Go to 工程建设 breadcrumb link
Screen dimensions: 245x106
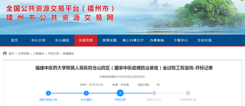[39, 54]
